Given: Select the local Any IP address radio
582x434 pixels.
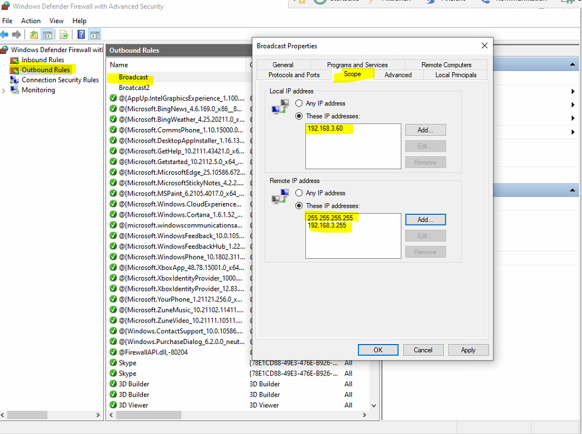Looking at the screenshot, I should [299, 103].
